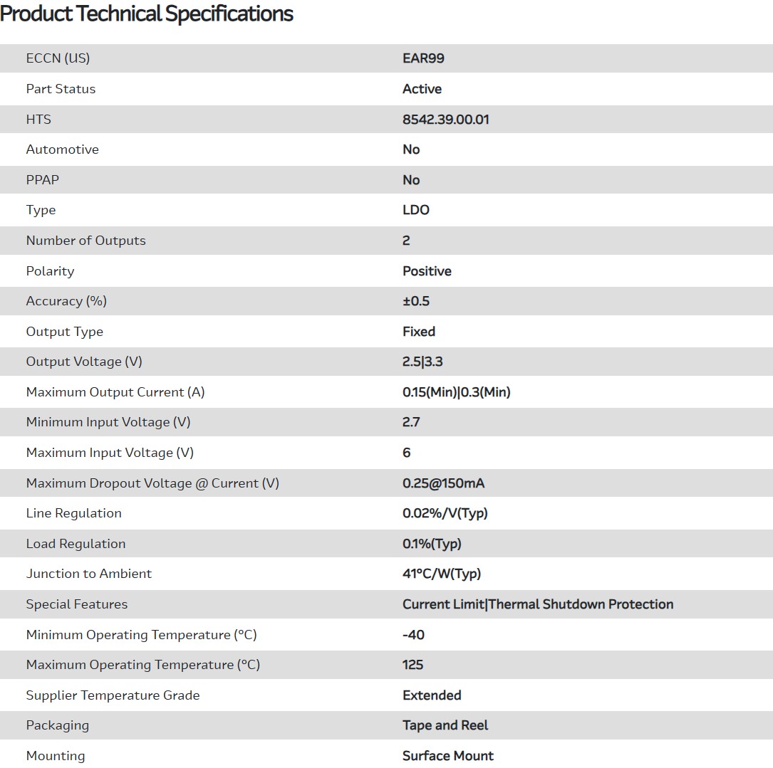Select dropout voltage value 0.25@150mA

coord(444,483)
